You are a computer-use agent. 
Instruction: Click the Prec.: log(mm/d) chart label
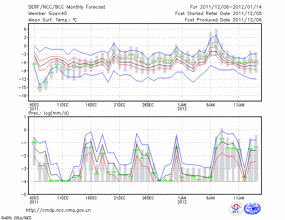tap(49, 113)
